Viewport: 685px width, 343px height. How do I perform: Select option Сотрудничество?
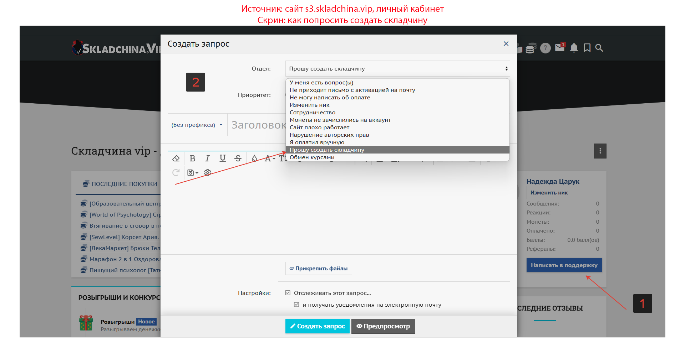click(397, 112)
